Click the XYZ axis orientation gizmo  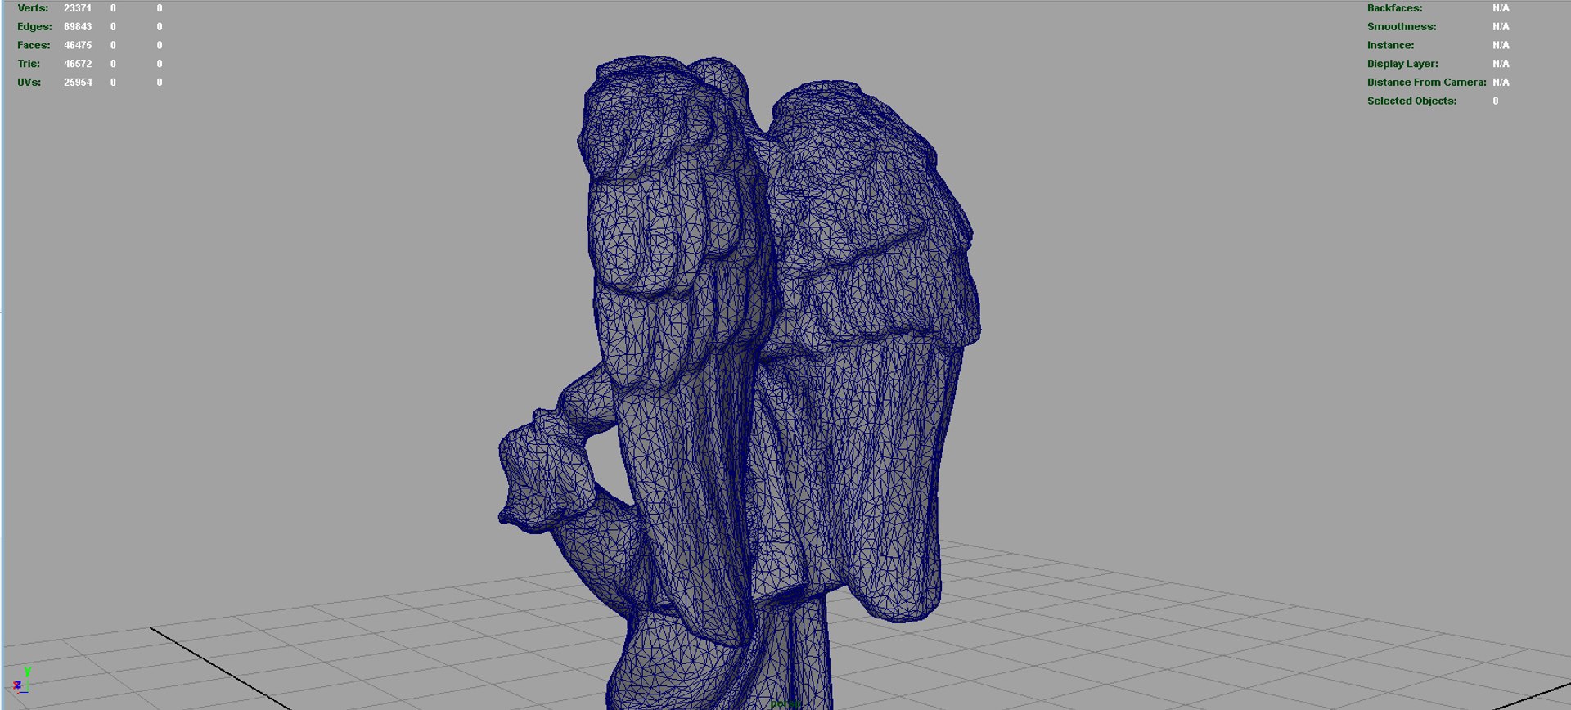click(x=20, y=680)
